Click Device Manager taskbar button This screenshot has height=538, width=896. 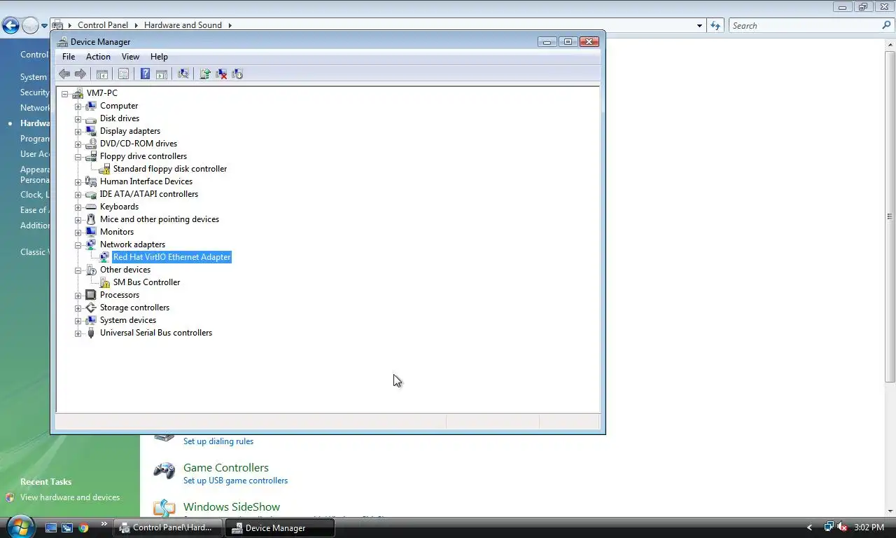click(280, 527)
